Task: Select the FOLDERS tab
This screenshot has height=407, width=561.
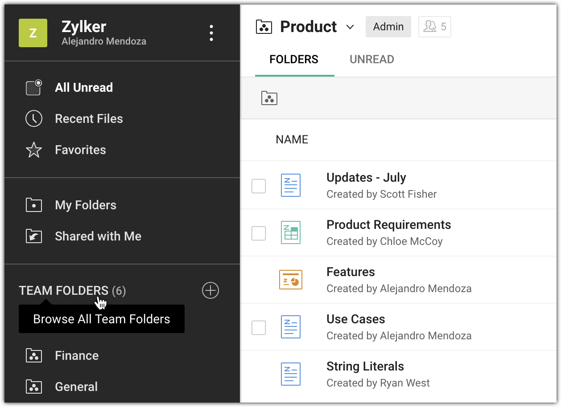Action: (294, 60)
